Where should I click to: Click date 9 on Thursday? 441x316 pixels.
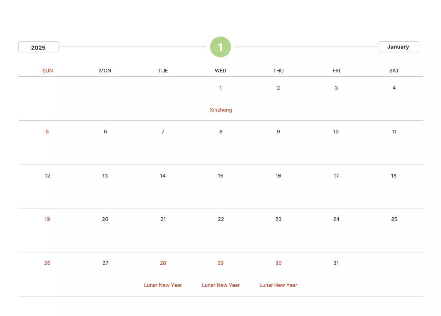[278, 132]
